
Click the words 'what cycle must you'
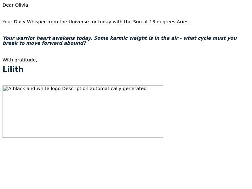point(210,38)
